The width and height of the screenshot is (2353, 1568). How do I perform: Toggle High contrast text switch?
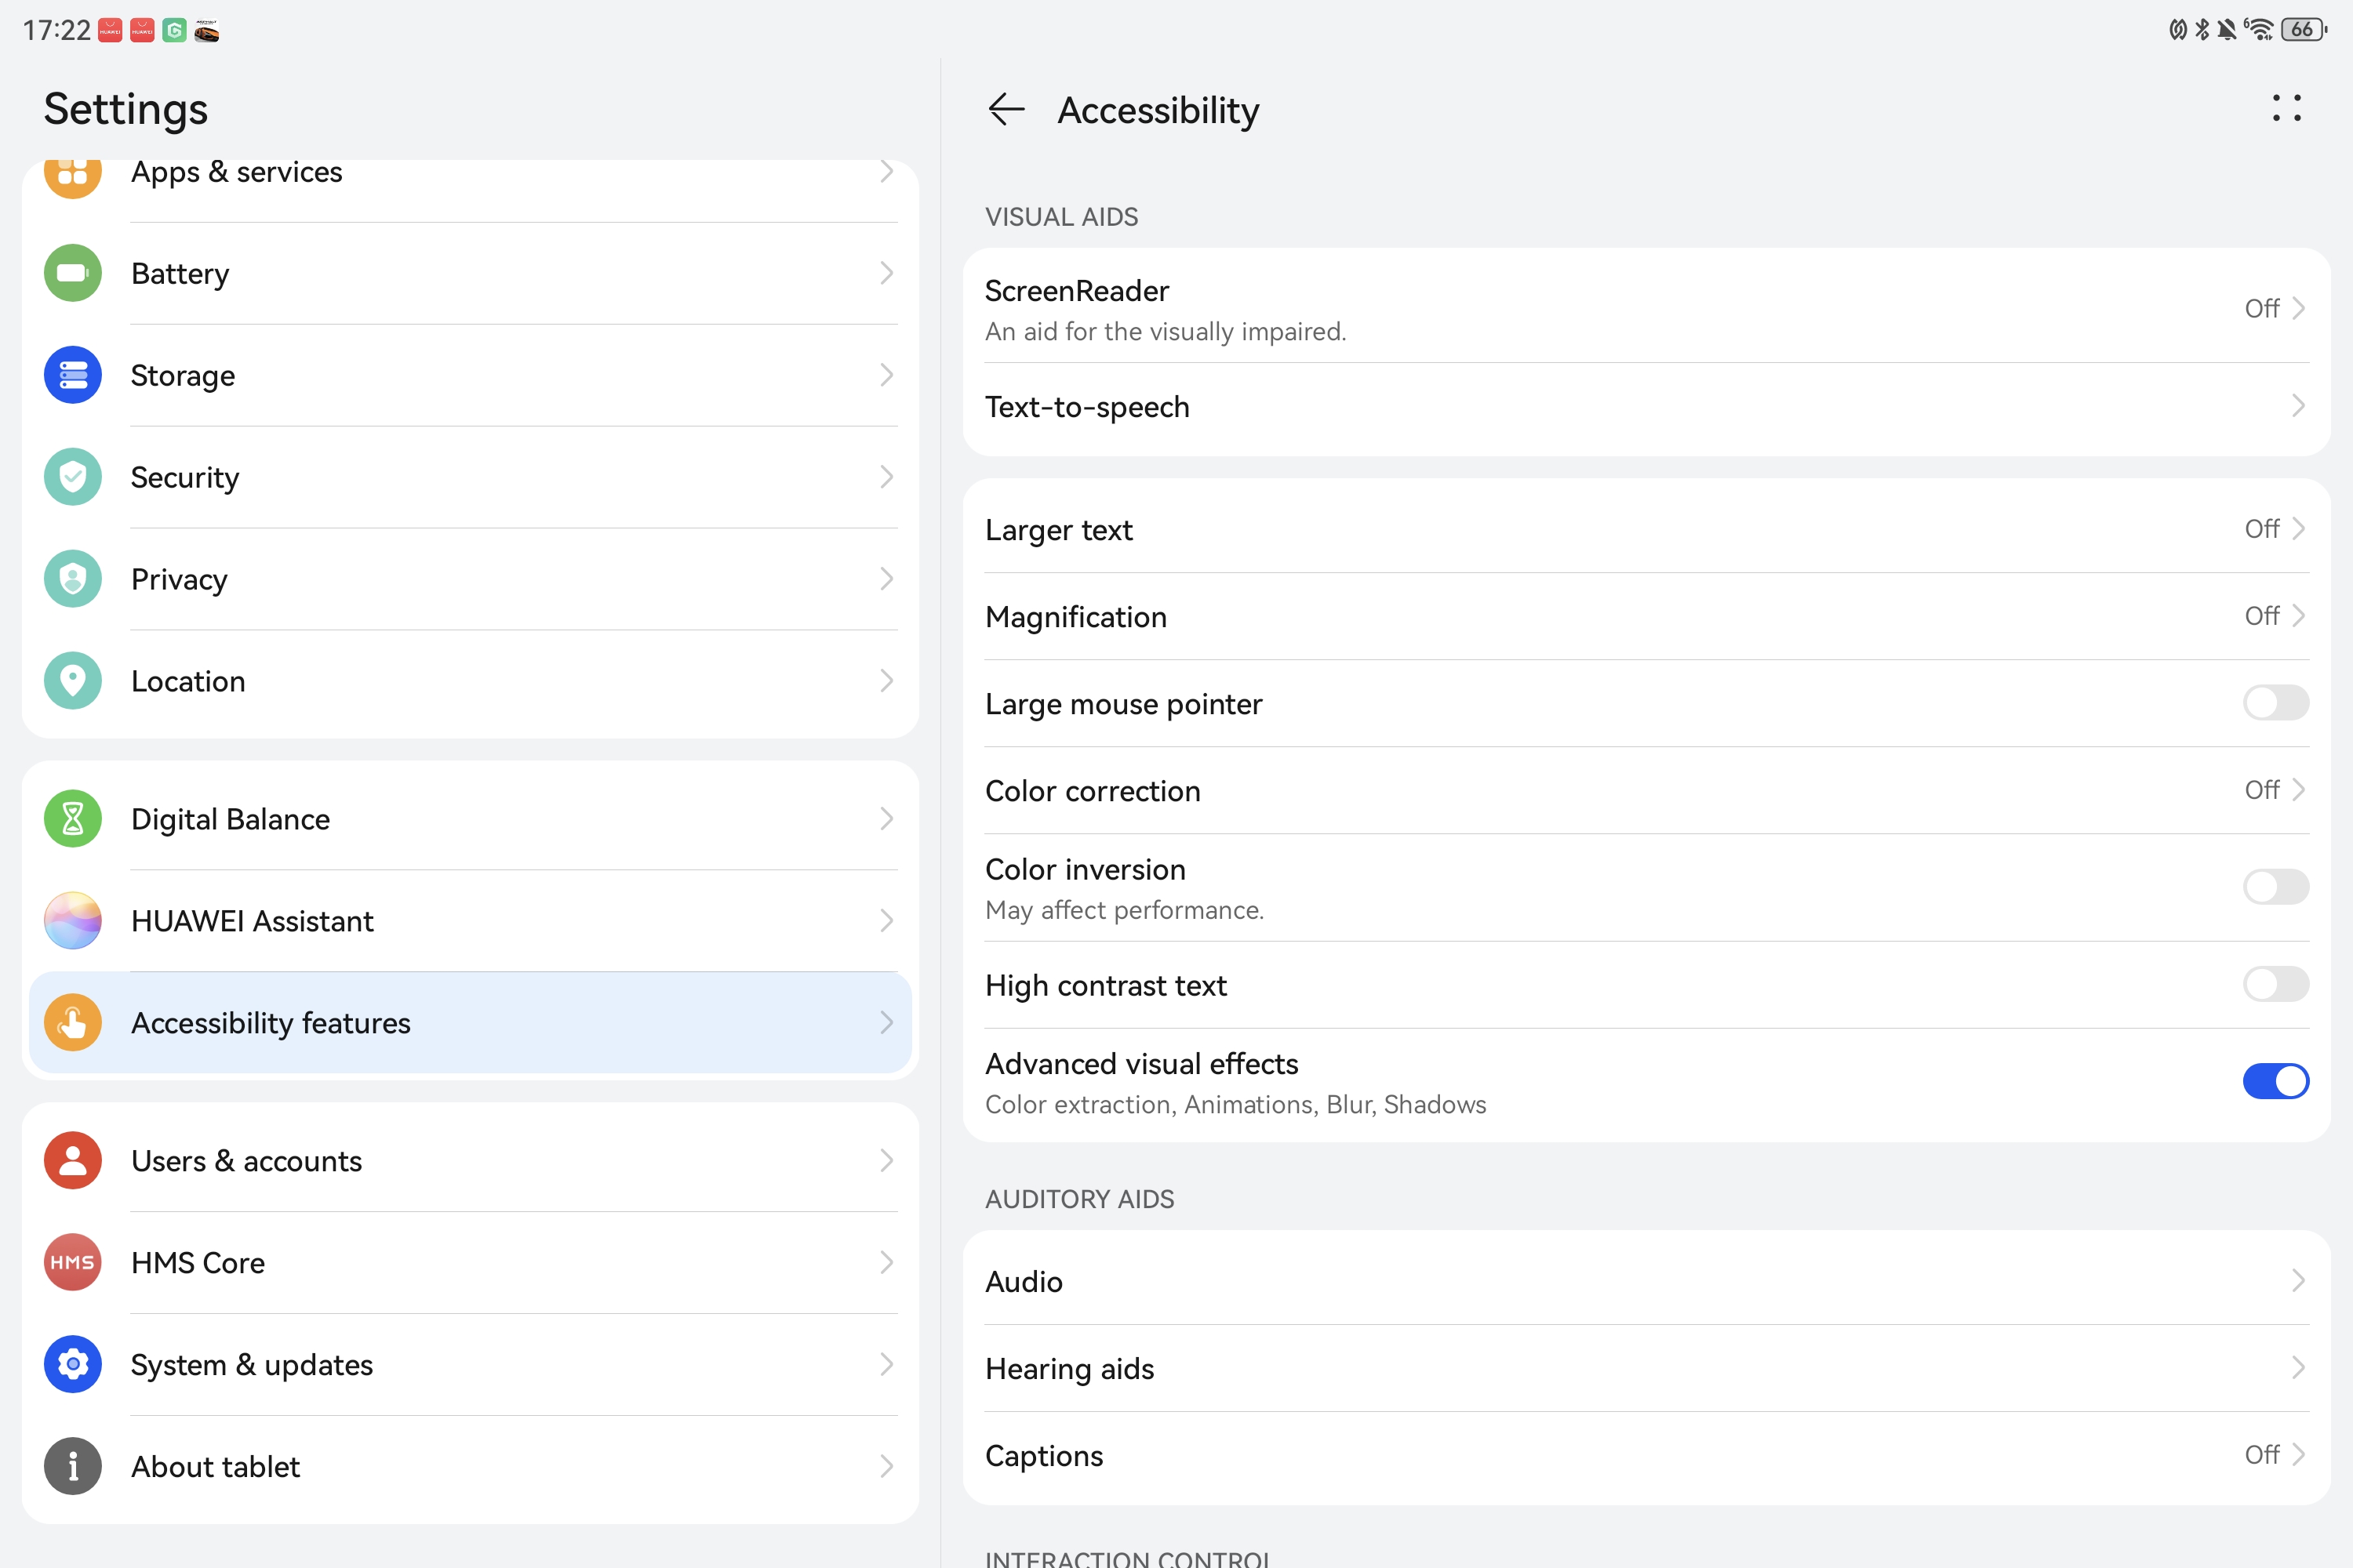tap(2275, 985)
